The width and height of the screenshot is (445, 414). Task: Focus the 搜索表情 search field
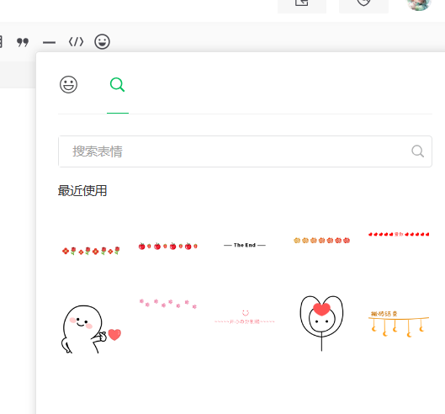(245, 151)
